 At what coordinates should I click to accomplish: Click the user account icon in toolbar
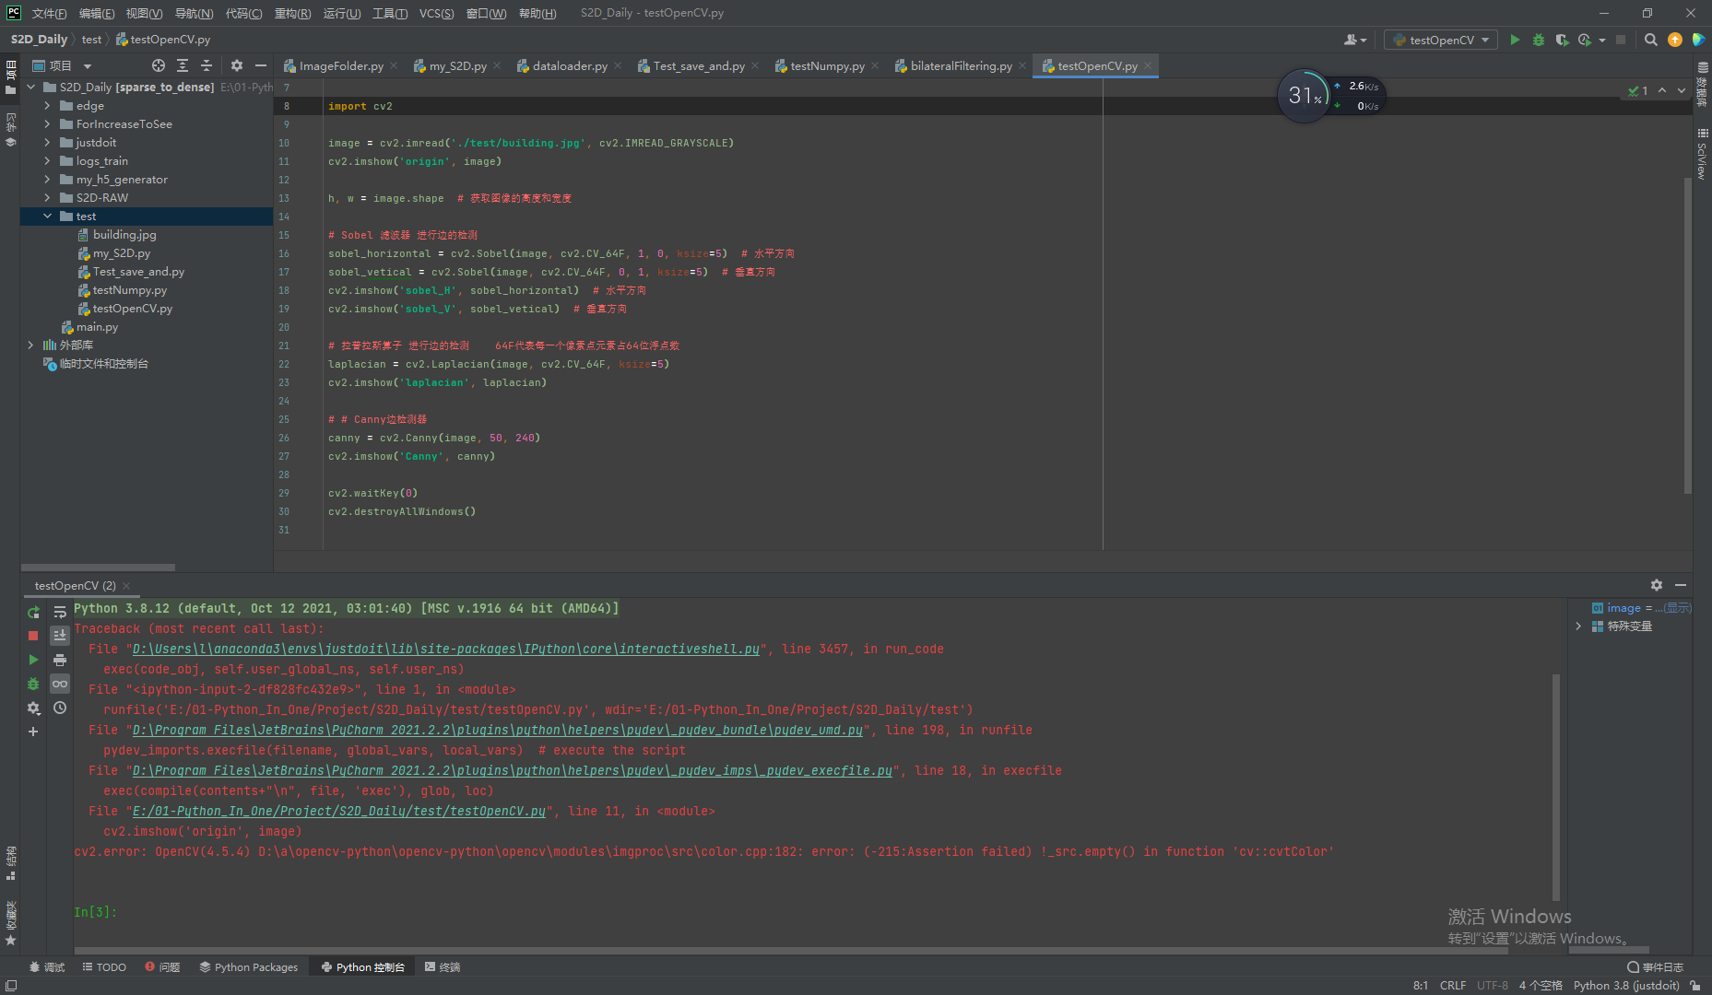click(x=1354, y=40)
